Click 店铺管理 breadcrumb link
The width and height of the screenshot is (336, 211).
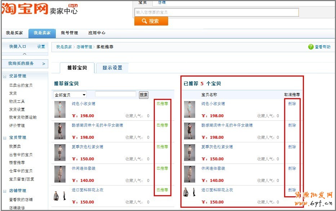pyautogui.click(x=84, y=47)
